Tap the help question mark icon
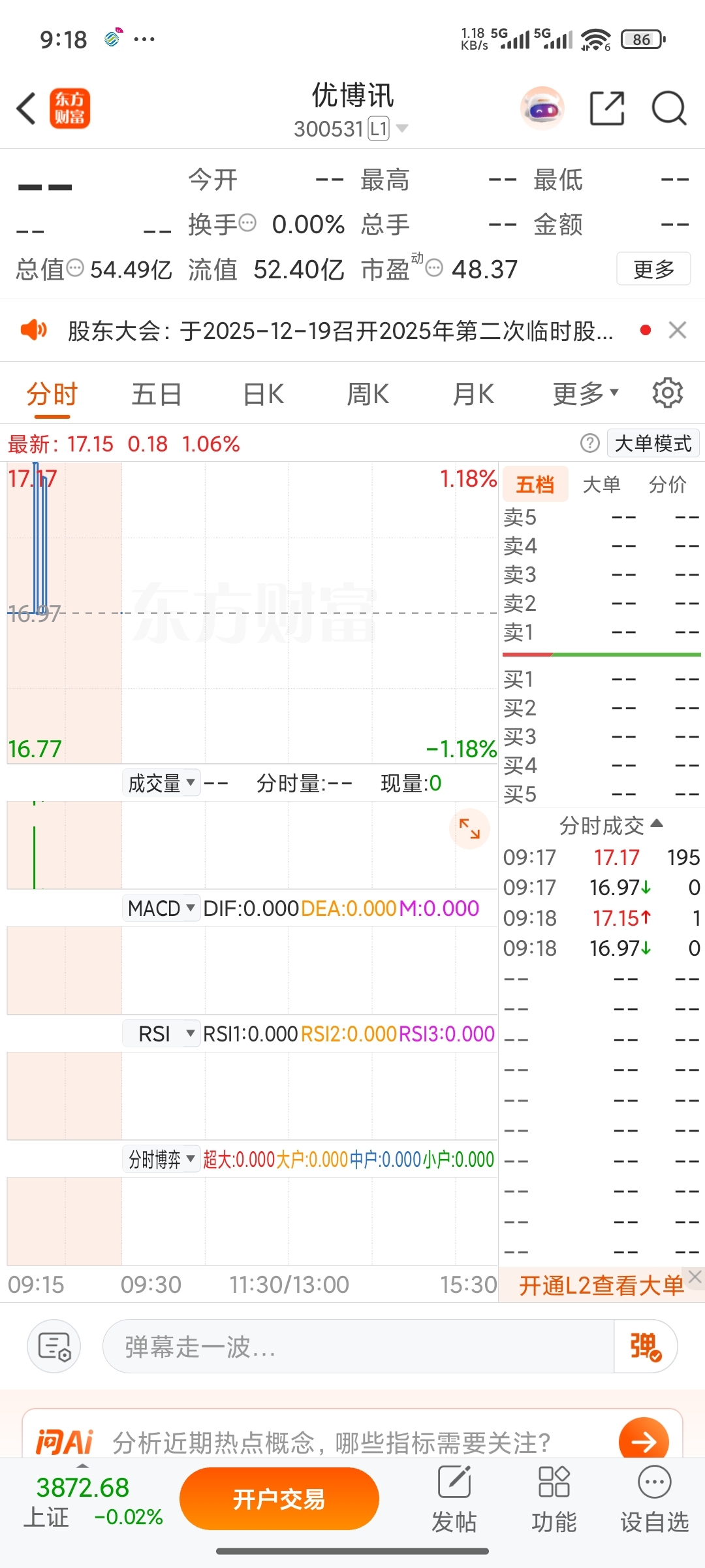The width and height of the screenshot is (705, 1568). pyautogui.click(x=589, y=444)
